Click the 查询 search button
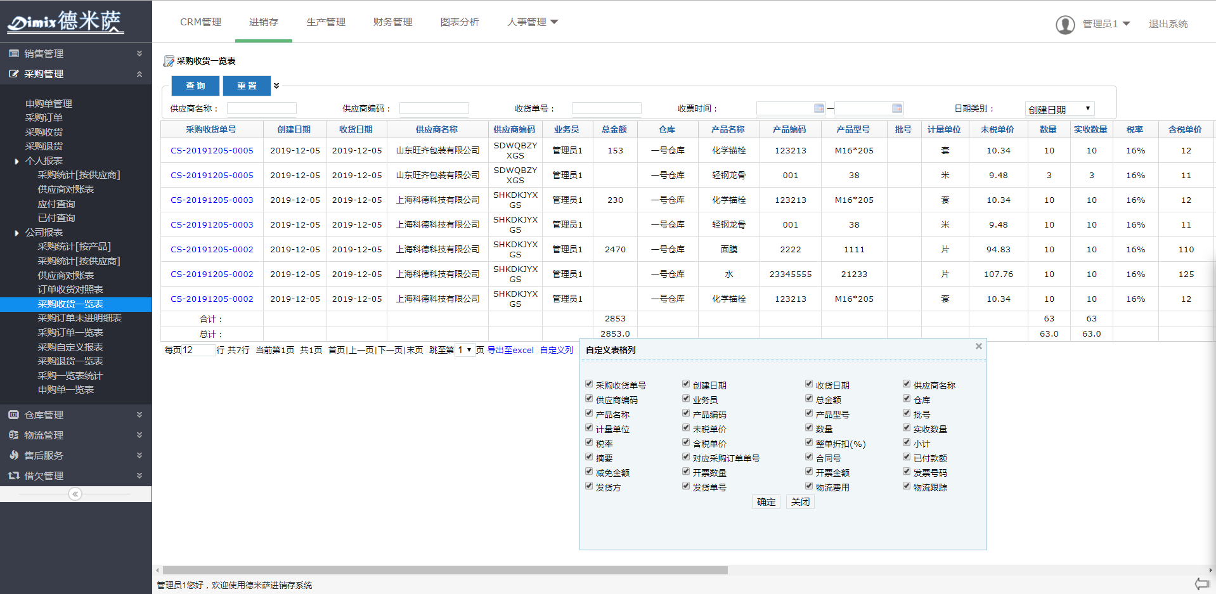The height and width of the screenshot is (594, 1216). click(195, 86)
